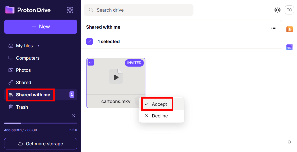Collapse sidebar with double-chevron icon
The image size is (297, 152).
click(x=74, y=115)
